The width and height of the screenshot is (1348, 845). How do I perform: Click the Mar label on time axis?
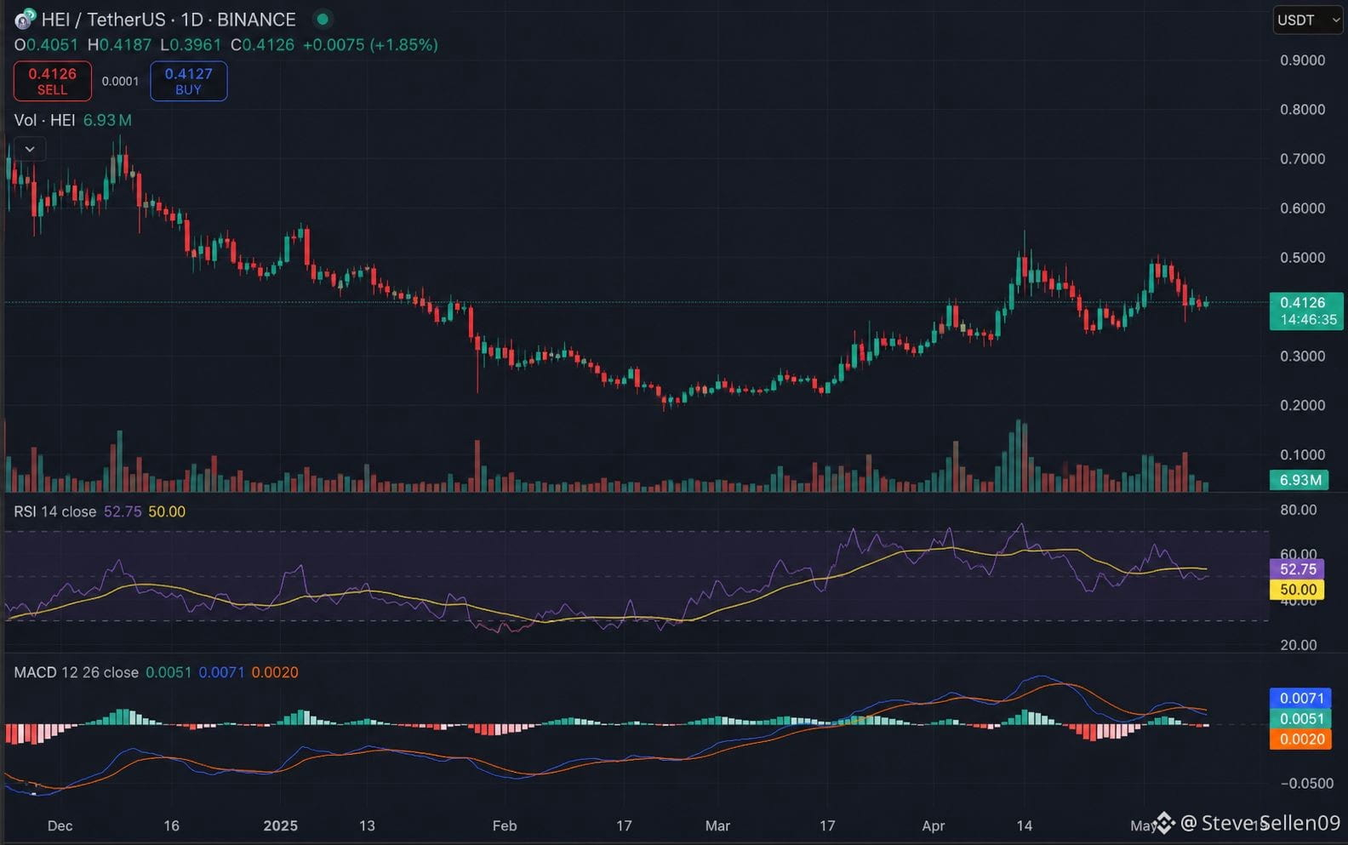(x=717, y=825)
